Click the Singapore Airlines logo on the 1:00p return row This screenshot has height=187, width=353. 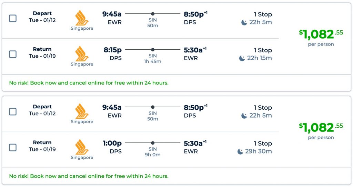(x=82, y=147)
